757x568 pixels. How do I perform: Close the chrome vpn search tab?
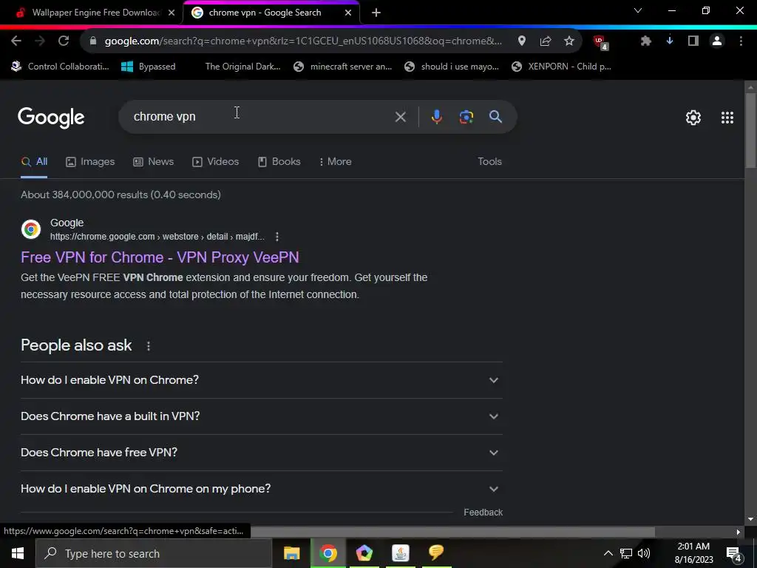(x=348, y=13)
